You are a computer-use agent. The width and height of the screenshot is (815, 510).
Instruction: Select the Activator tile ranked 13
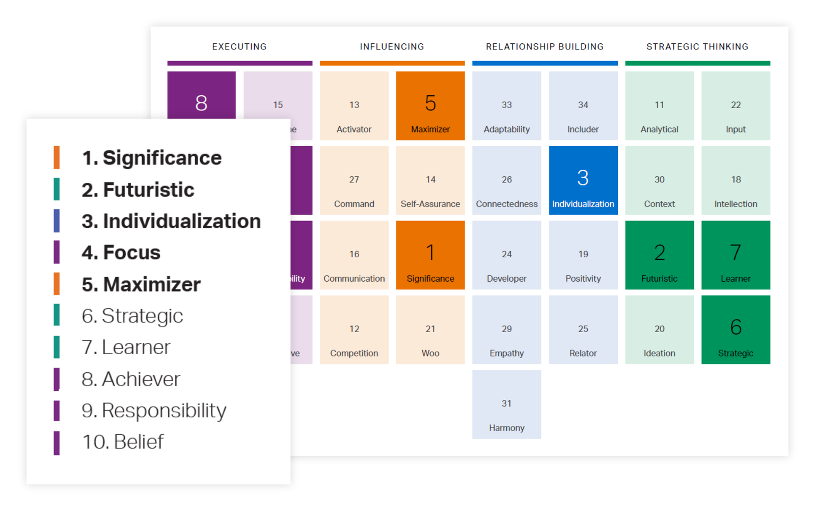tap(354, 105)
